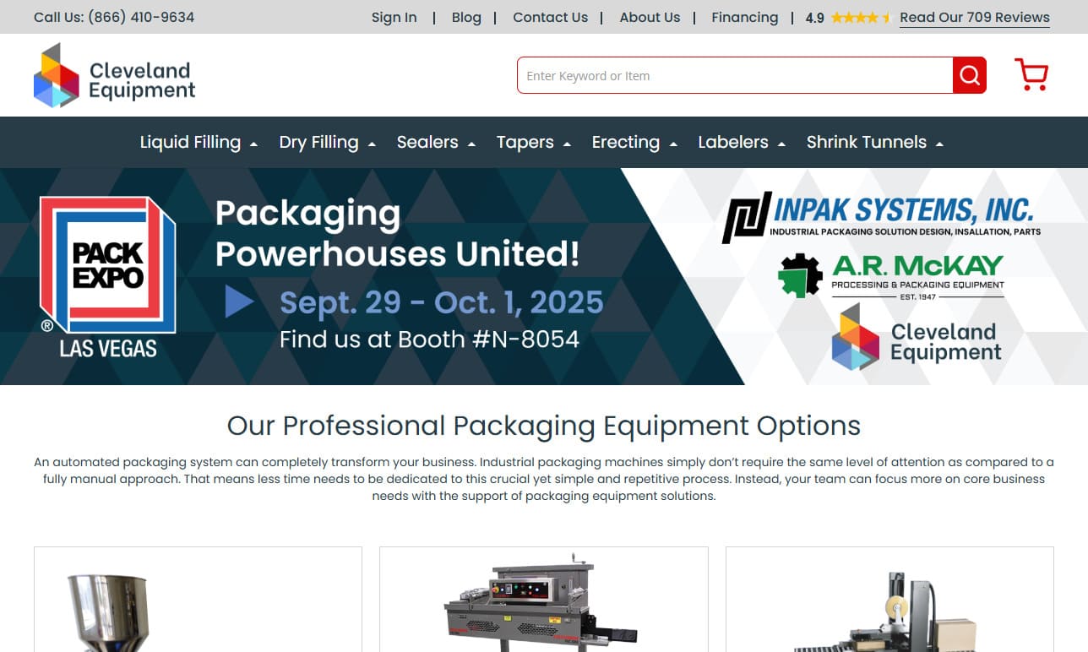Image resolution: width=1088 pixels, height=652 pixels.
Task: Go to the Financing page
Action: 745,17
